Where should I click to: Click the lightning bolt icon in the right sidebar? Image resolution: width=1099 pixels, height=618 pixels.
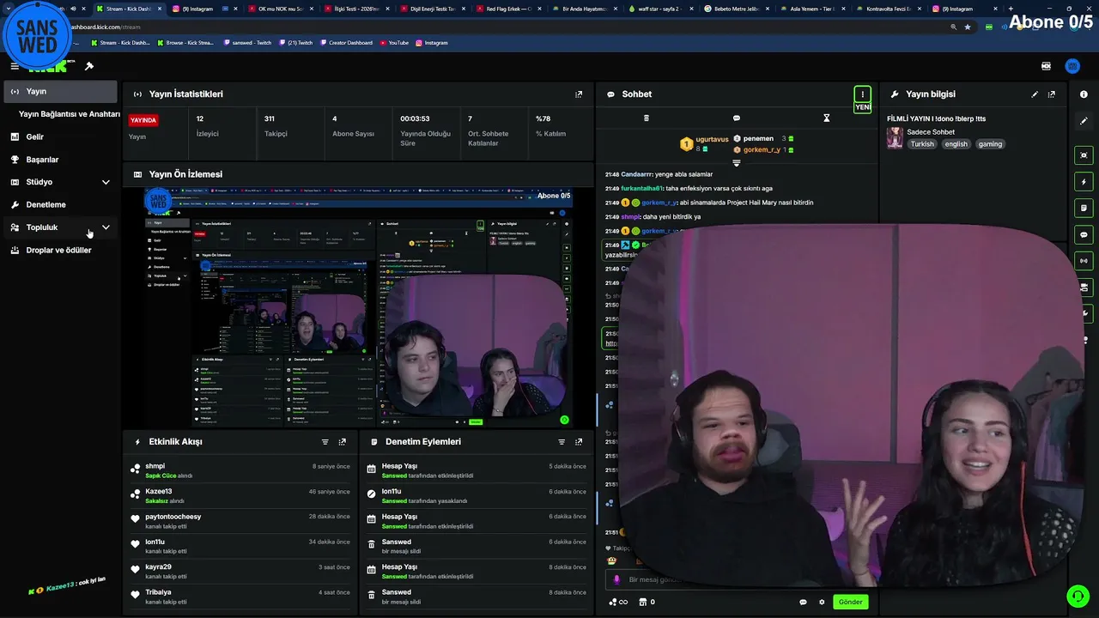1084,182
